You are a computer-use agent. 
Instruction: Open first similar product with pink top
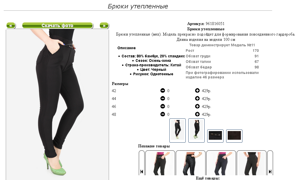(160, 163)
